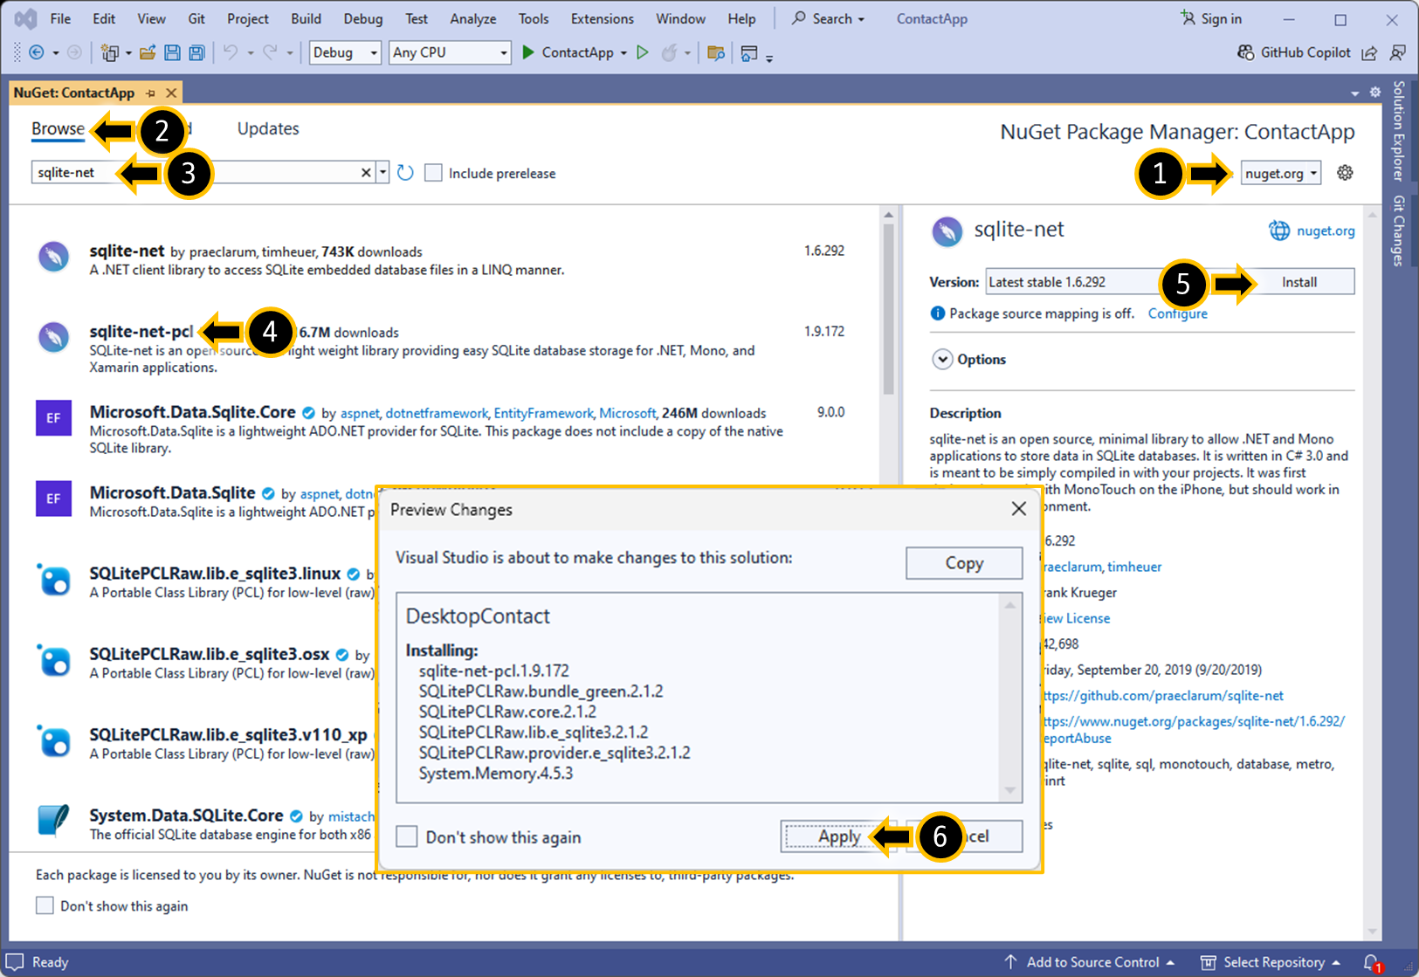Open the Tools menu
1419x977 pixels.
coord(533,18)
